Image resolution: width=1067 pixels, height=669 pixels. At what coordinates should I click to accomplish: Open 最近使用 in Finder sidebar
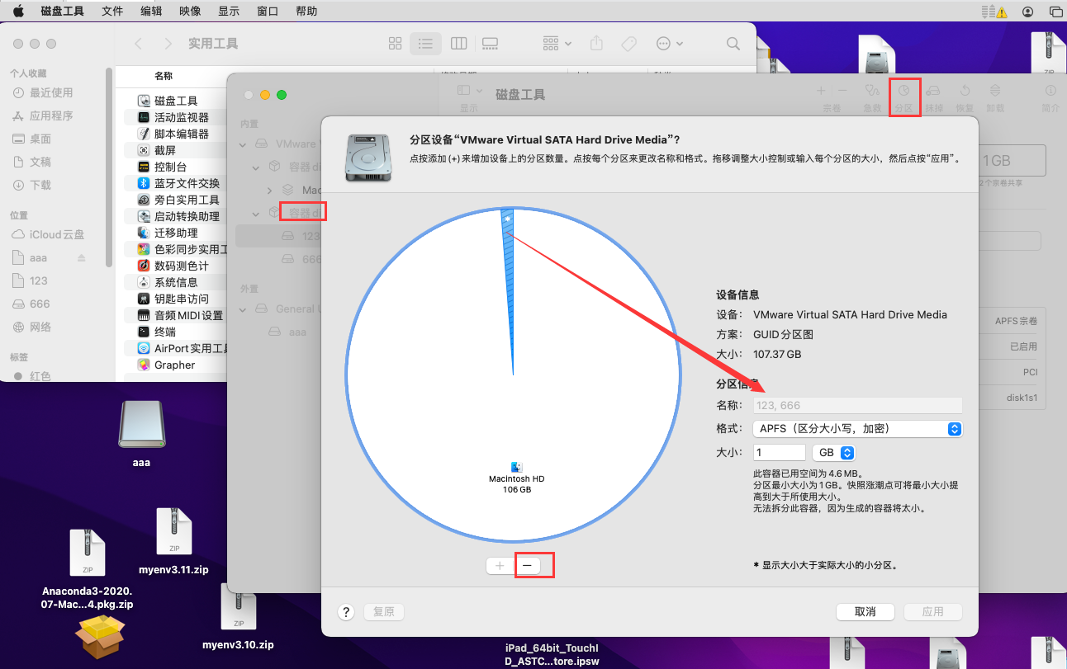pos(51,92)
